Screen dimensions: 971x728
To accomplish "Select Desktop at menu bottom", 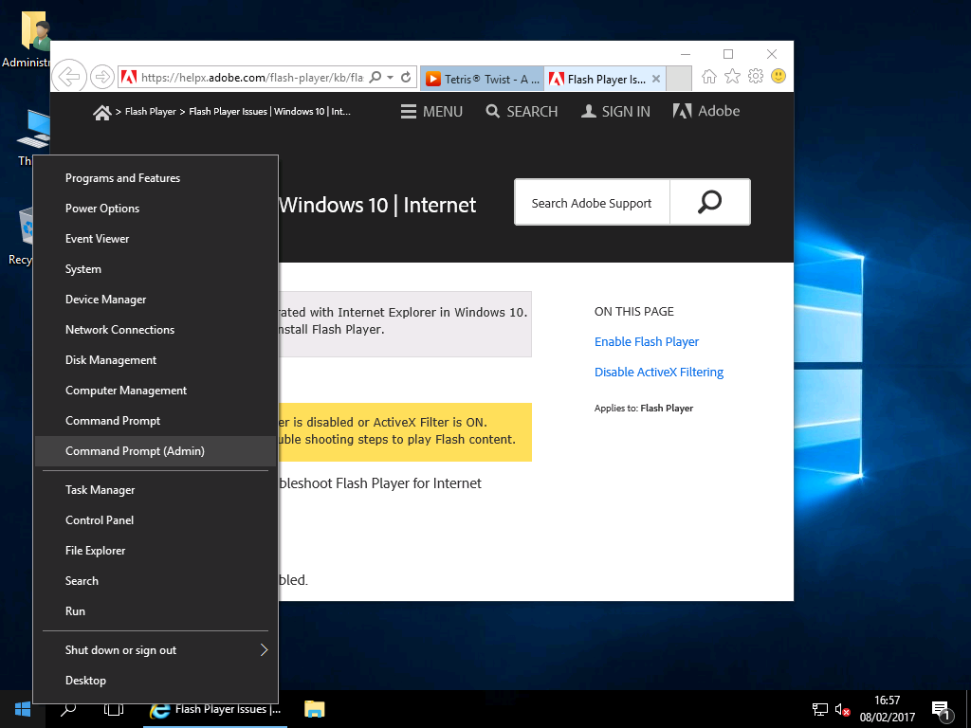I will coord(155,681).
